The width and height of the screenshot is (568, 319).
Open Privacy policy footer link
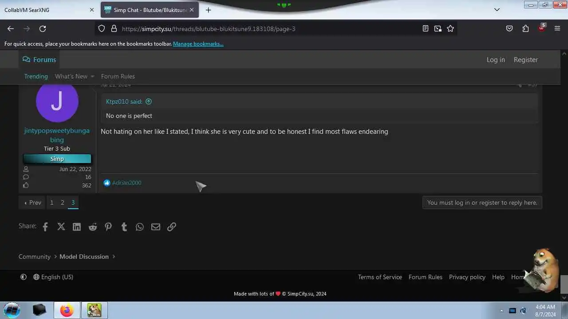467,277
